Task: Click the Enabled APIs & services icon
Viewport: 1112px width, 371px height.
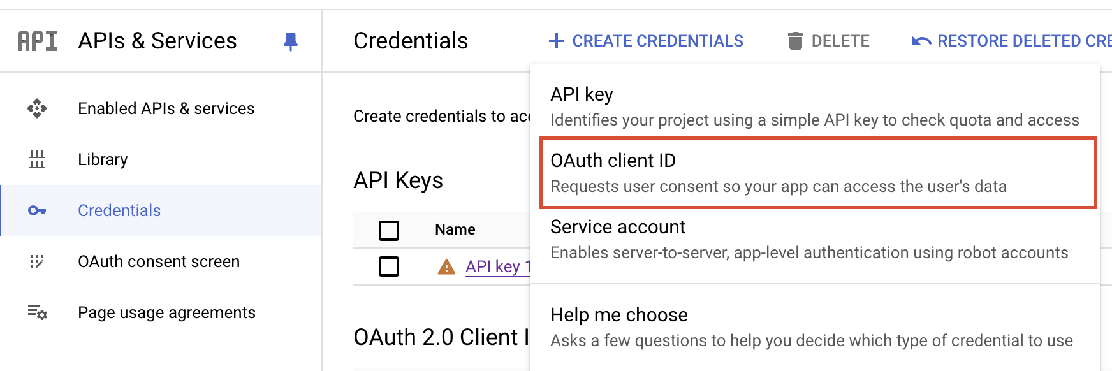Action: (x=37, y=108)
